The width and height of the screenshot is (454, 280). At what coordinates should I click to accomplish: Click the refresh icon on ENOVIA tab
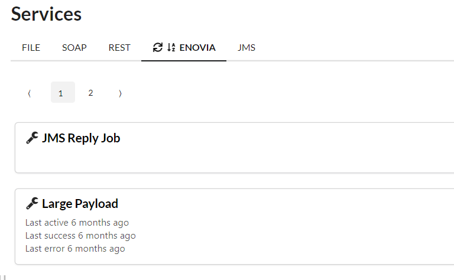[157, 48]
